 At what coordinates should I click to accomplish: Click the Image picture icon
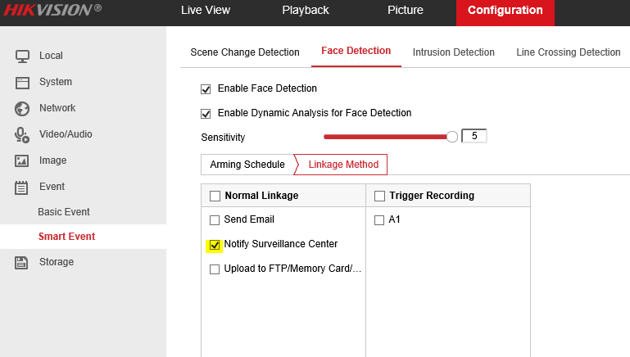[23, 160]
